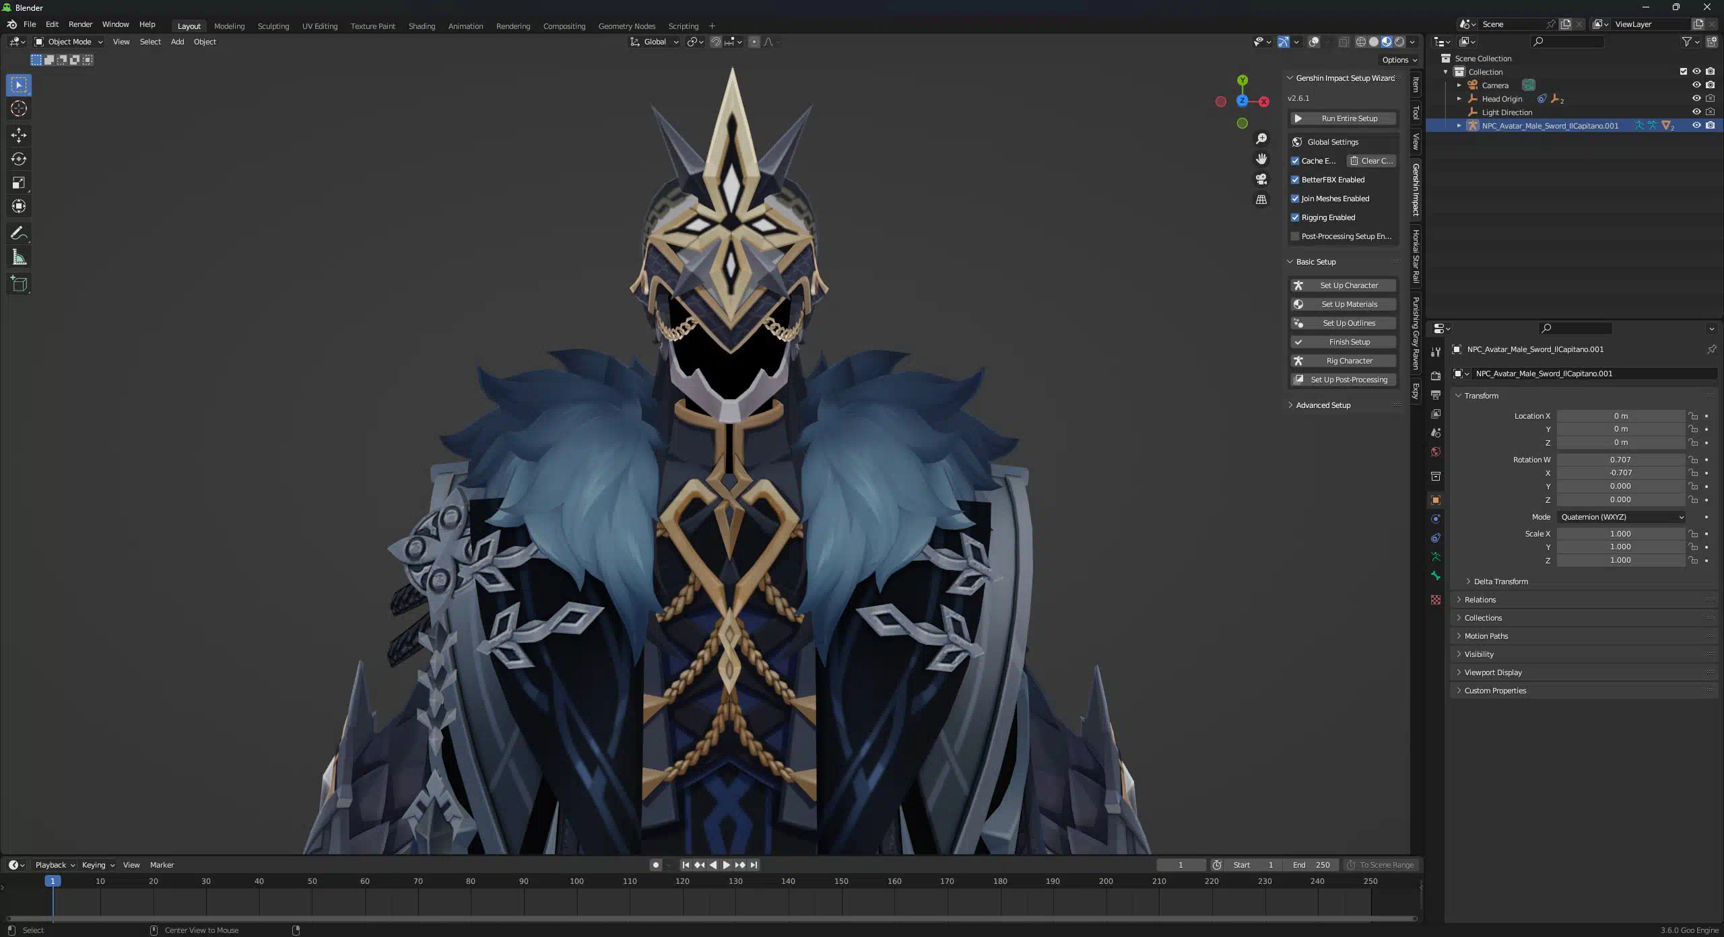Viewport: 1724px width, 937px height.
Task: Uncheck Join Meshes Enabled
Action: (x=1295, y=199)
